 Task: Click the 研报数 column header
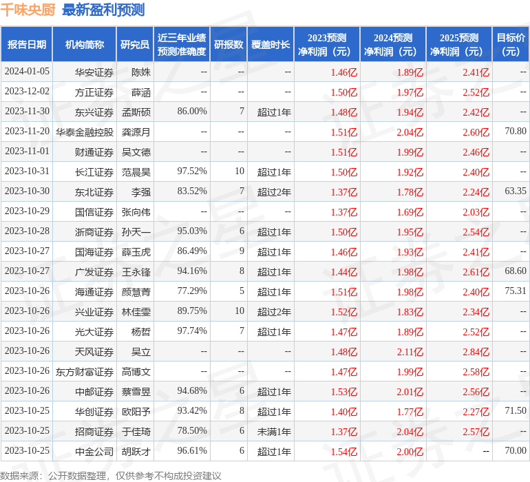(229, 44)
